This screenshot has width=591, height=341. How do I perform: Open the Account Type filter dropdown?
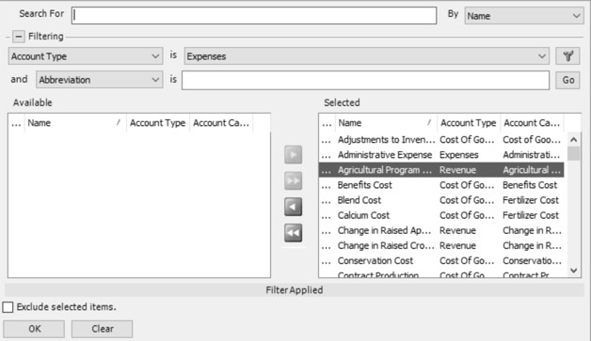pos(86,56)
